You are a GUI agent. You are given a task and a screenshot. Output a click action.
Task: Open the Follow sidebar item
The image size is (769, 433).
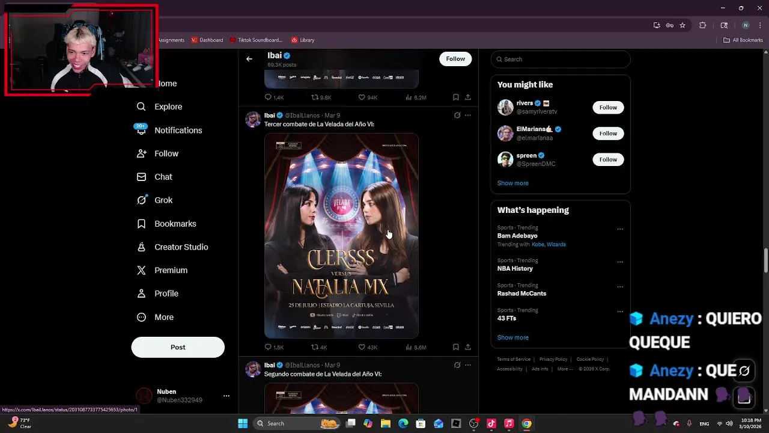pyautogui.click(x=158, y=153)
